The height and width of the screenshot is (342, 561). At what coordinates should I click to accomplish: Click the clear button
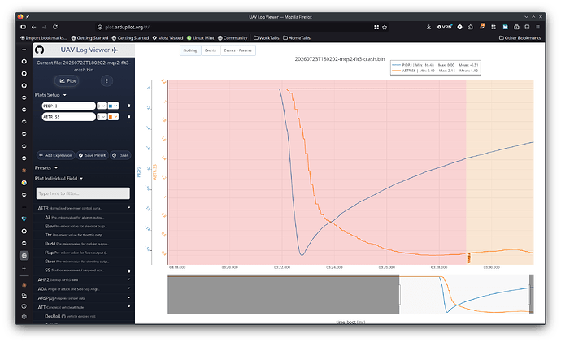point(120,155)
